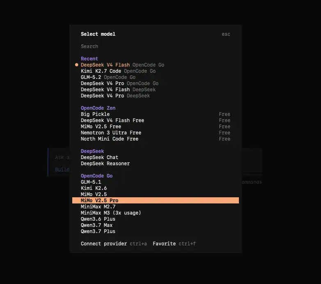Viewport: 321px width, 284px height.
Task: Click the OpenCode Go section heading
Action: (96, 176)
